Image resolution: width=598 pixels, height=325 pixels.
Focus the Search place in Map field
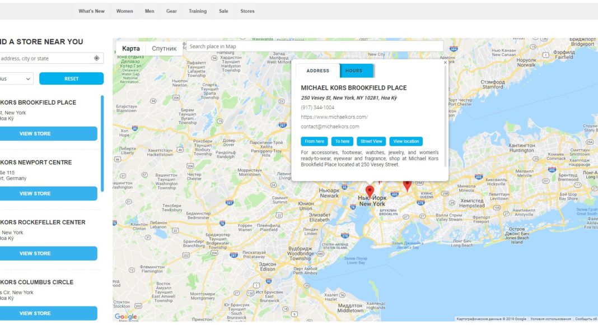point(315,46)
